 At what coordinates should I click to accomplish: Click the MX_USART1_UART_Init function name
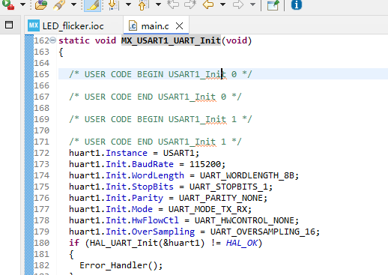(x=171, y=40)
